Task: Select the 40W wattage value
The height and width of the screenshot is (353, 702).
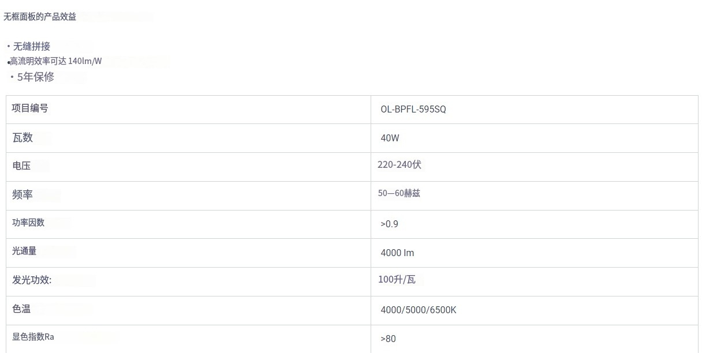Action: click(x=390, y=138)
